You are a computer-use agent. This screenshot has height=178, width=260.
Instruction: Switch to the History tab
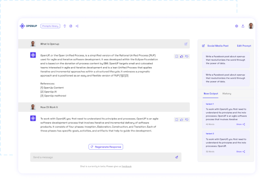pos(227,94)
